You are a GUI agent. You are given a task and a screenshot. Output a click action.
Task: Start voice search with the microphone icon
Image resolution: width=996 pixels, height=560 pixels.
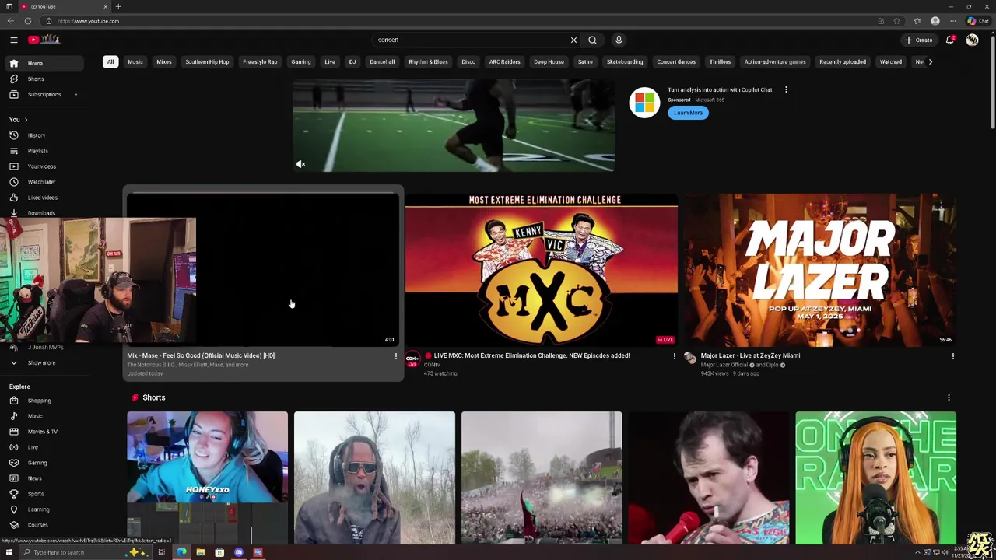click(x=619, y=40)
